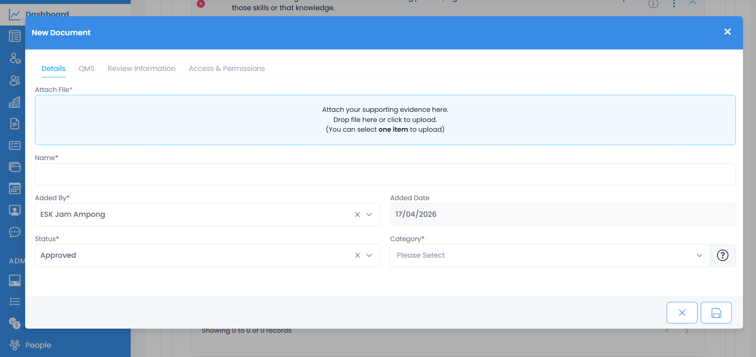Select the checklist sidebar icon
The image size is (756, 357).
point(15,145)
